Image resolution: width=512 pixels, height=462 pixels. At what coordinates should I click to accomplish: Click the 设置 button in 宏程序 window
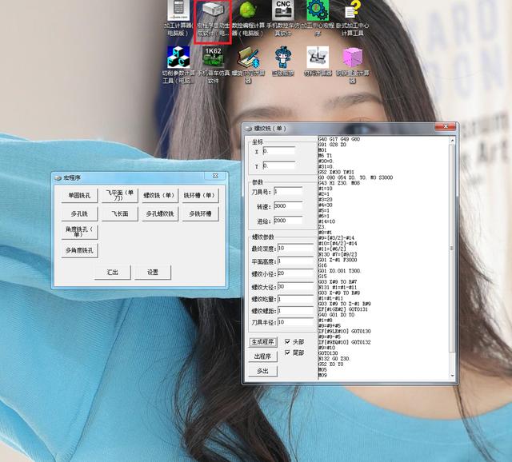click(x=152, y=273)
